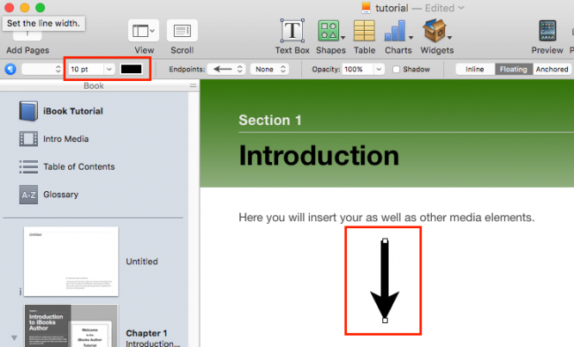This screenshot has width=574, height=347.
Task: Minimize the window with yellow button
Action: tap(25, 8)
